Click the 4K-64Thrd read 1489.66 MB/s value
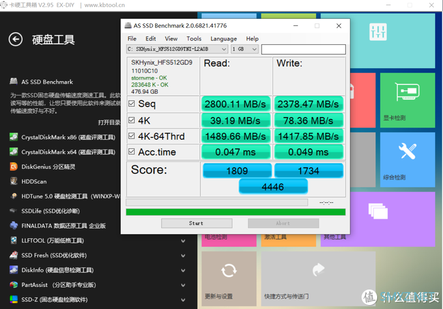Viewport: 443px width, 309px height. 236,137
